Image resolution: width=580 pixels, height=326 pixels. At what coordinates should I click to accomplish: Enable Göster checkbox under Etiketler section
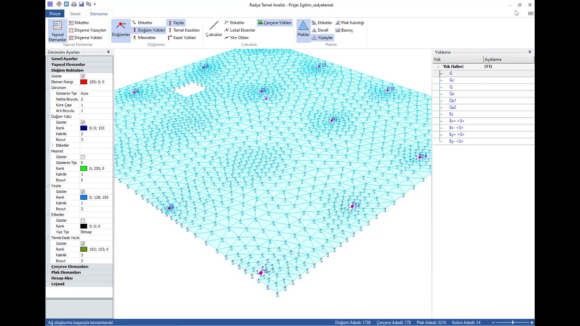click(82, 221)
